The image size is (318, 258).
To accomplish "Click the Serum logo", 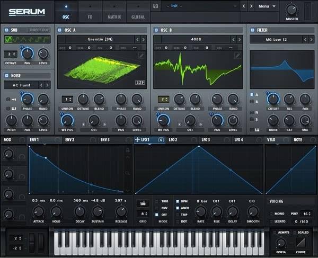I will point(27,12).
